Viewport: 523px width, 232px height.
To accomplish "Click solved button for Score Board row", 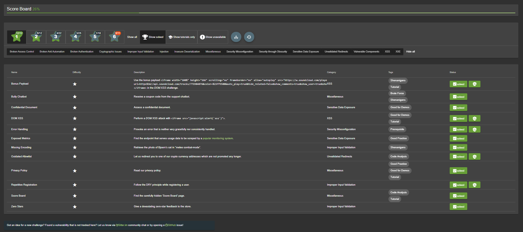I will tap(458, 196).
